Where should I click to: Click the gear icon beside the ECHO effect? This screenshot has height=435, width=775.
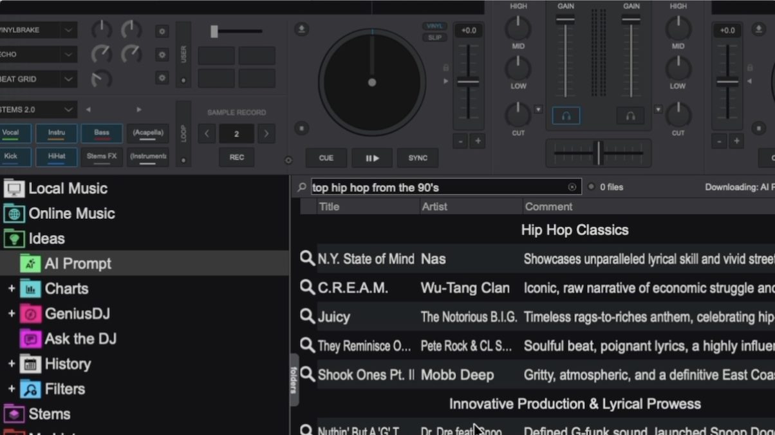(x=162, y=55)
